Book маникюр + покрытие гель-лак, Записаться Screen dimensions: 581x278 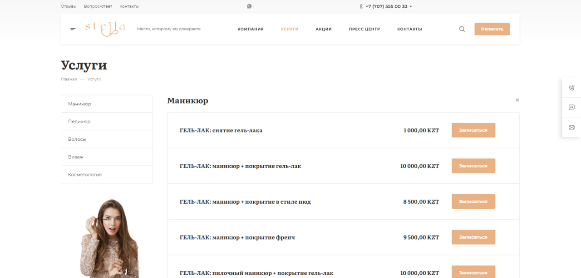473,166
